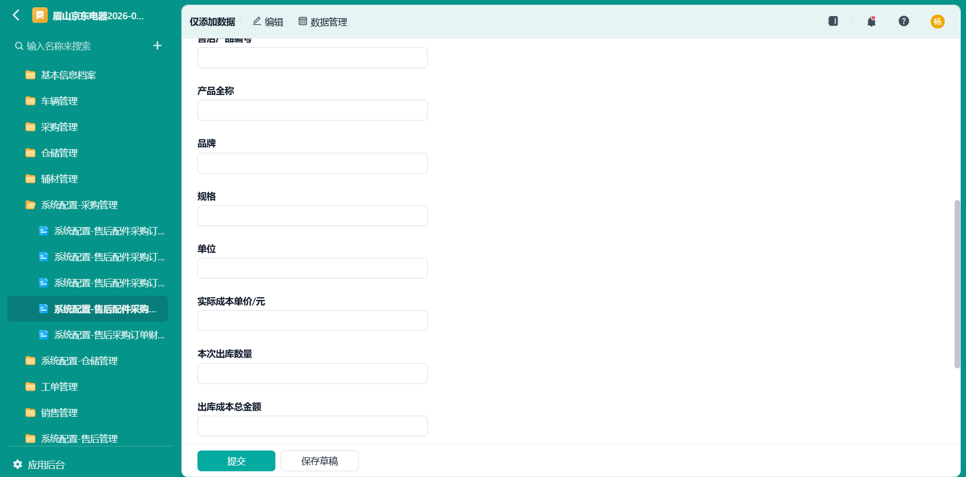This screenshot has height=477, width=966.
Task: Open the user avatar 杨
Action: coord(937,21)
